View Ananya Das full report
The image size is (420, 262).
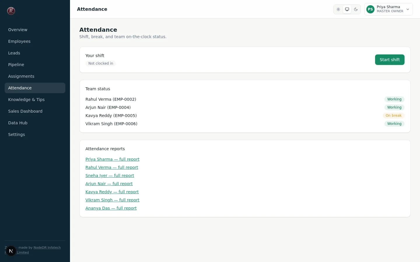point(111,208)
